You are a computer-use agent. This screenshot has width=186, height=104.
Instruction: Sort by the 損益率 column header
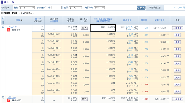[x=144, y=20]
